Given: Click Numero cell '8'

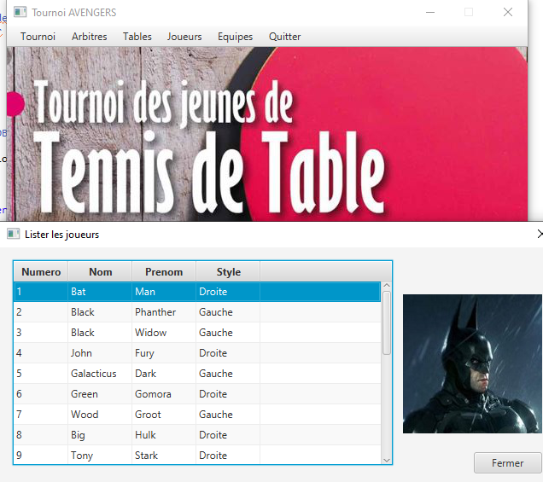Looking at the screenshot, I should coord(41,434).
